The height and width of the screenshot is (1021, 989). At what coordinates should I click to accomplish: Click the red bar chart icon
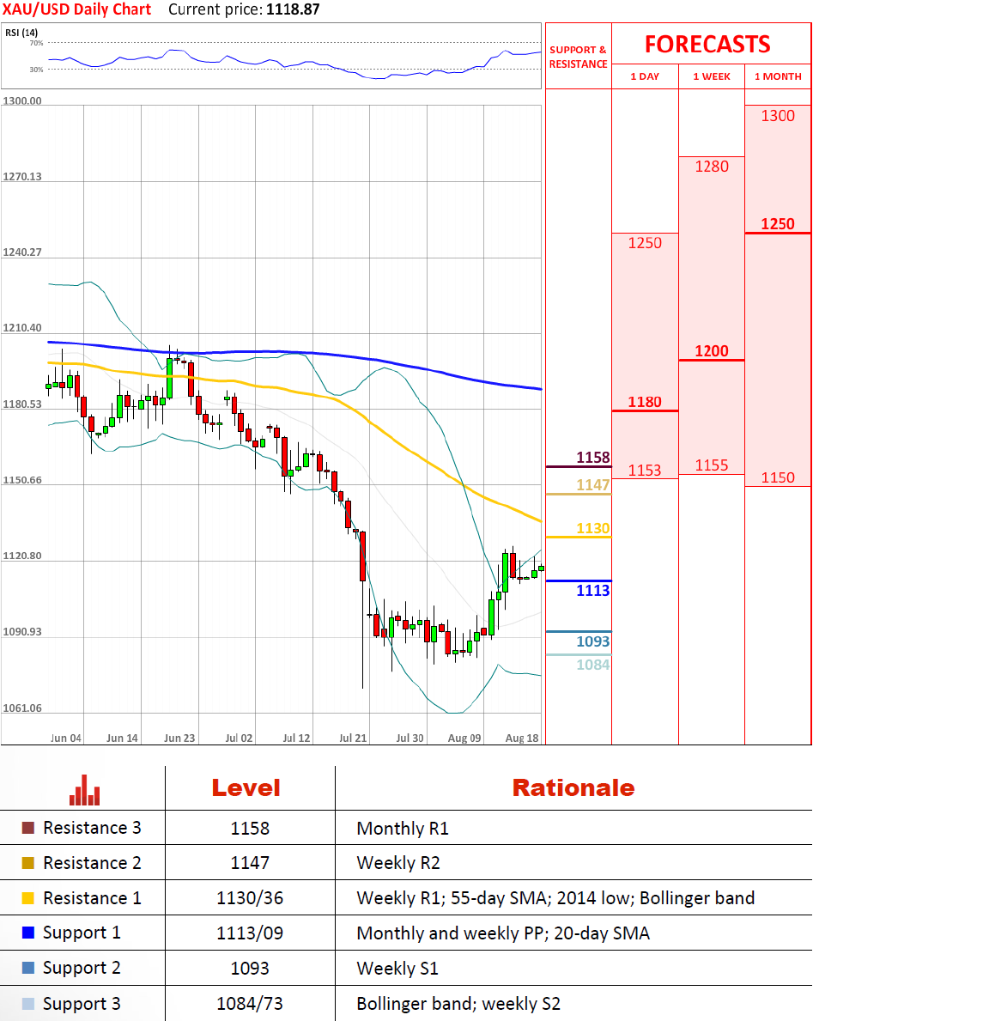tap(84, 790)
